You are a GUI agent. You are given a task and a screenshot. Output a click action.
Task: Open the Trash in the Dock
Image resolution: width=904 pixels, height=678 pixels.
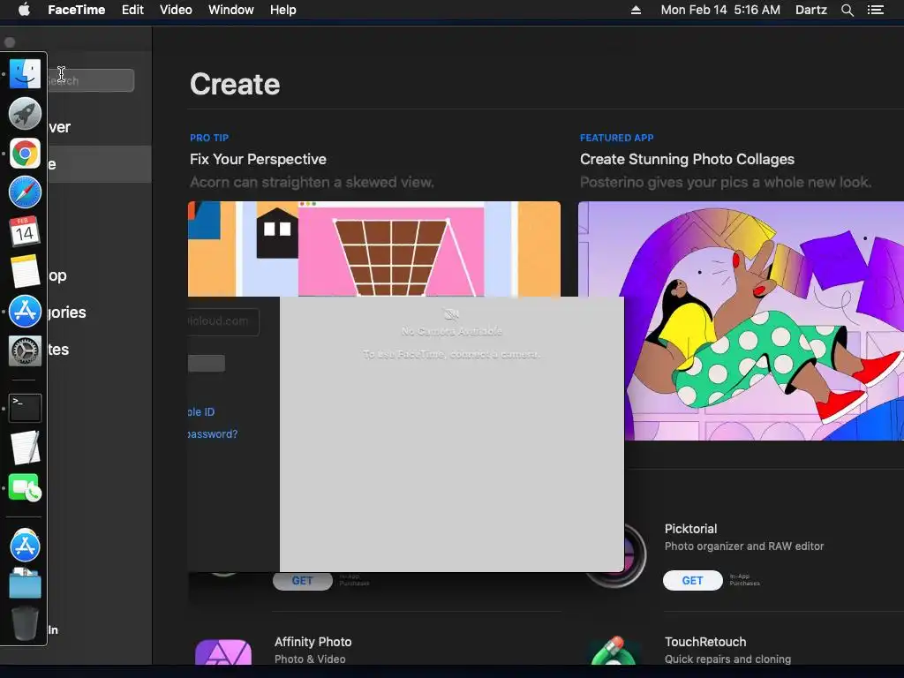tap(25, 623)
